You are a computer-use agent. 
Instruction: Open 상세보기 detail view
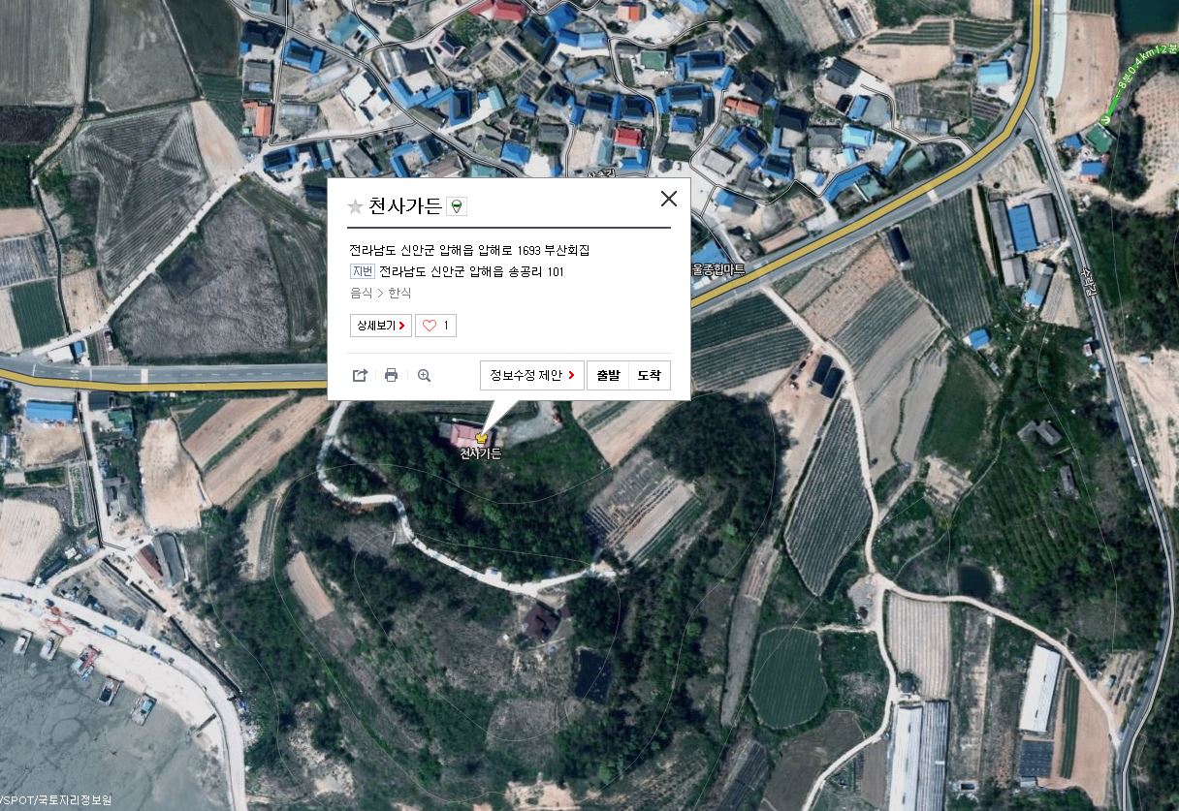[x=381, y=326]
